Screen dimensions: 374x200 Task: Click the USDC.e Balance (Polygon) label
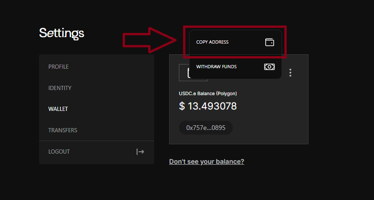[208, 94]
